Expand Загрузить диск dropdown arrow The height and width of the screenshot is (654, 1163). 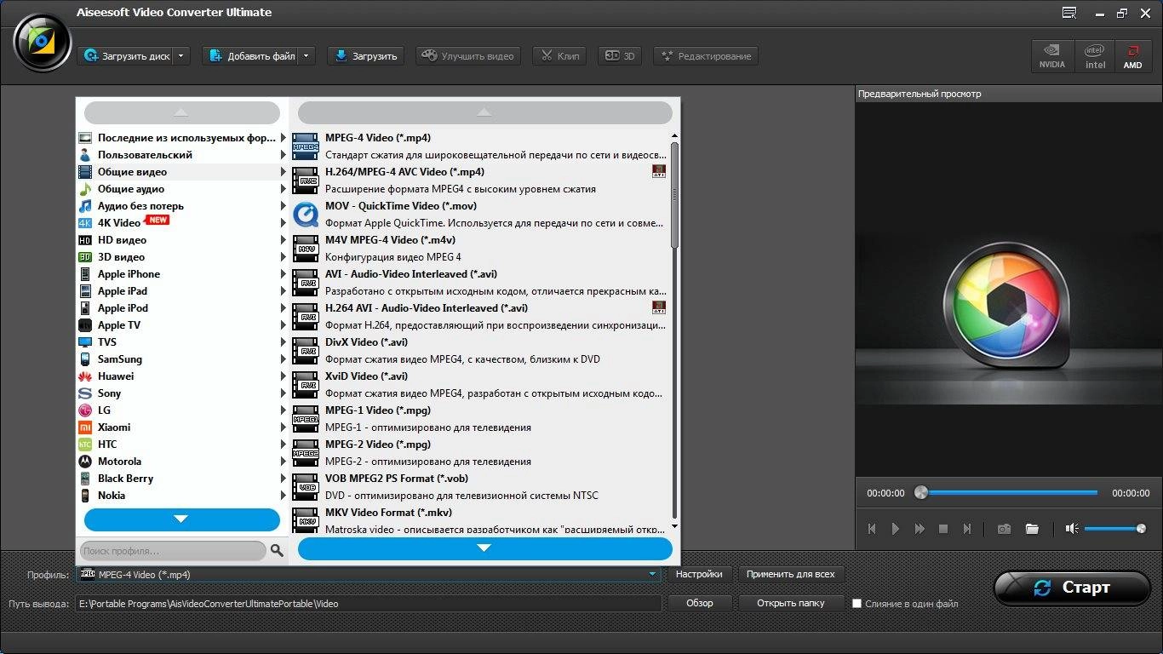180,56
